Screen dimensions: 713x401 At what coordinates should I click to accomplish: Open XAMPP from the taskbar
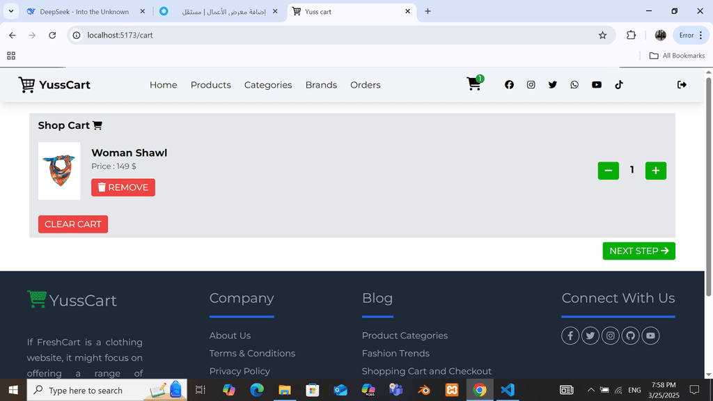coord(451,390)
